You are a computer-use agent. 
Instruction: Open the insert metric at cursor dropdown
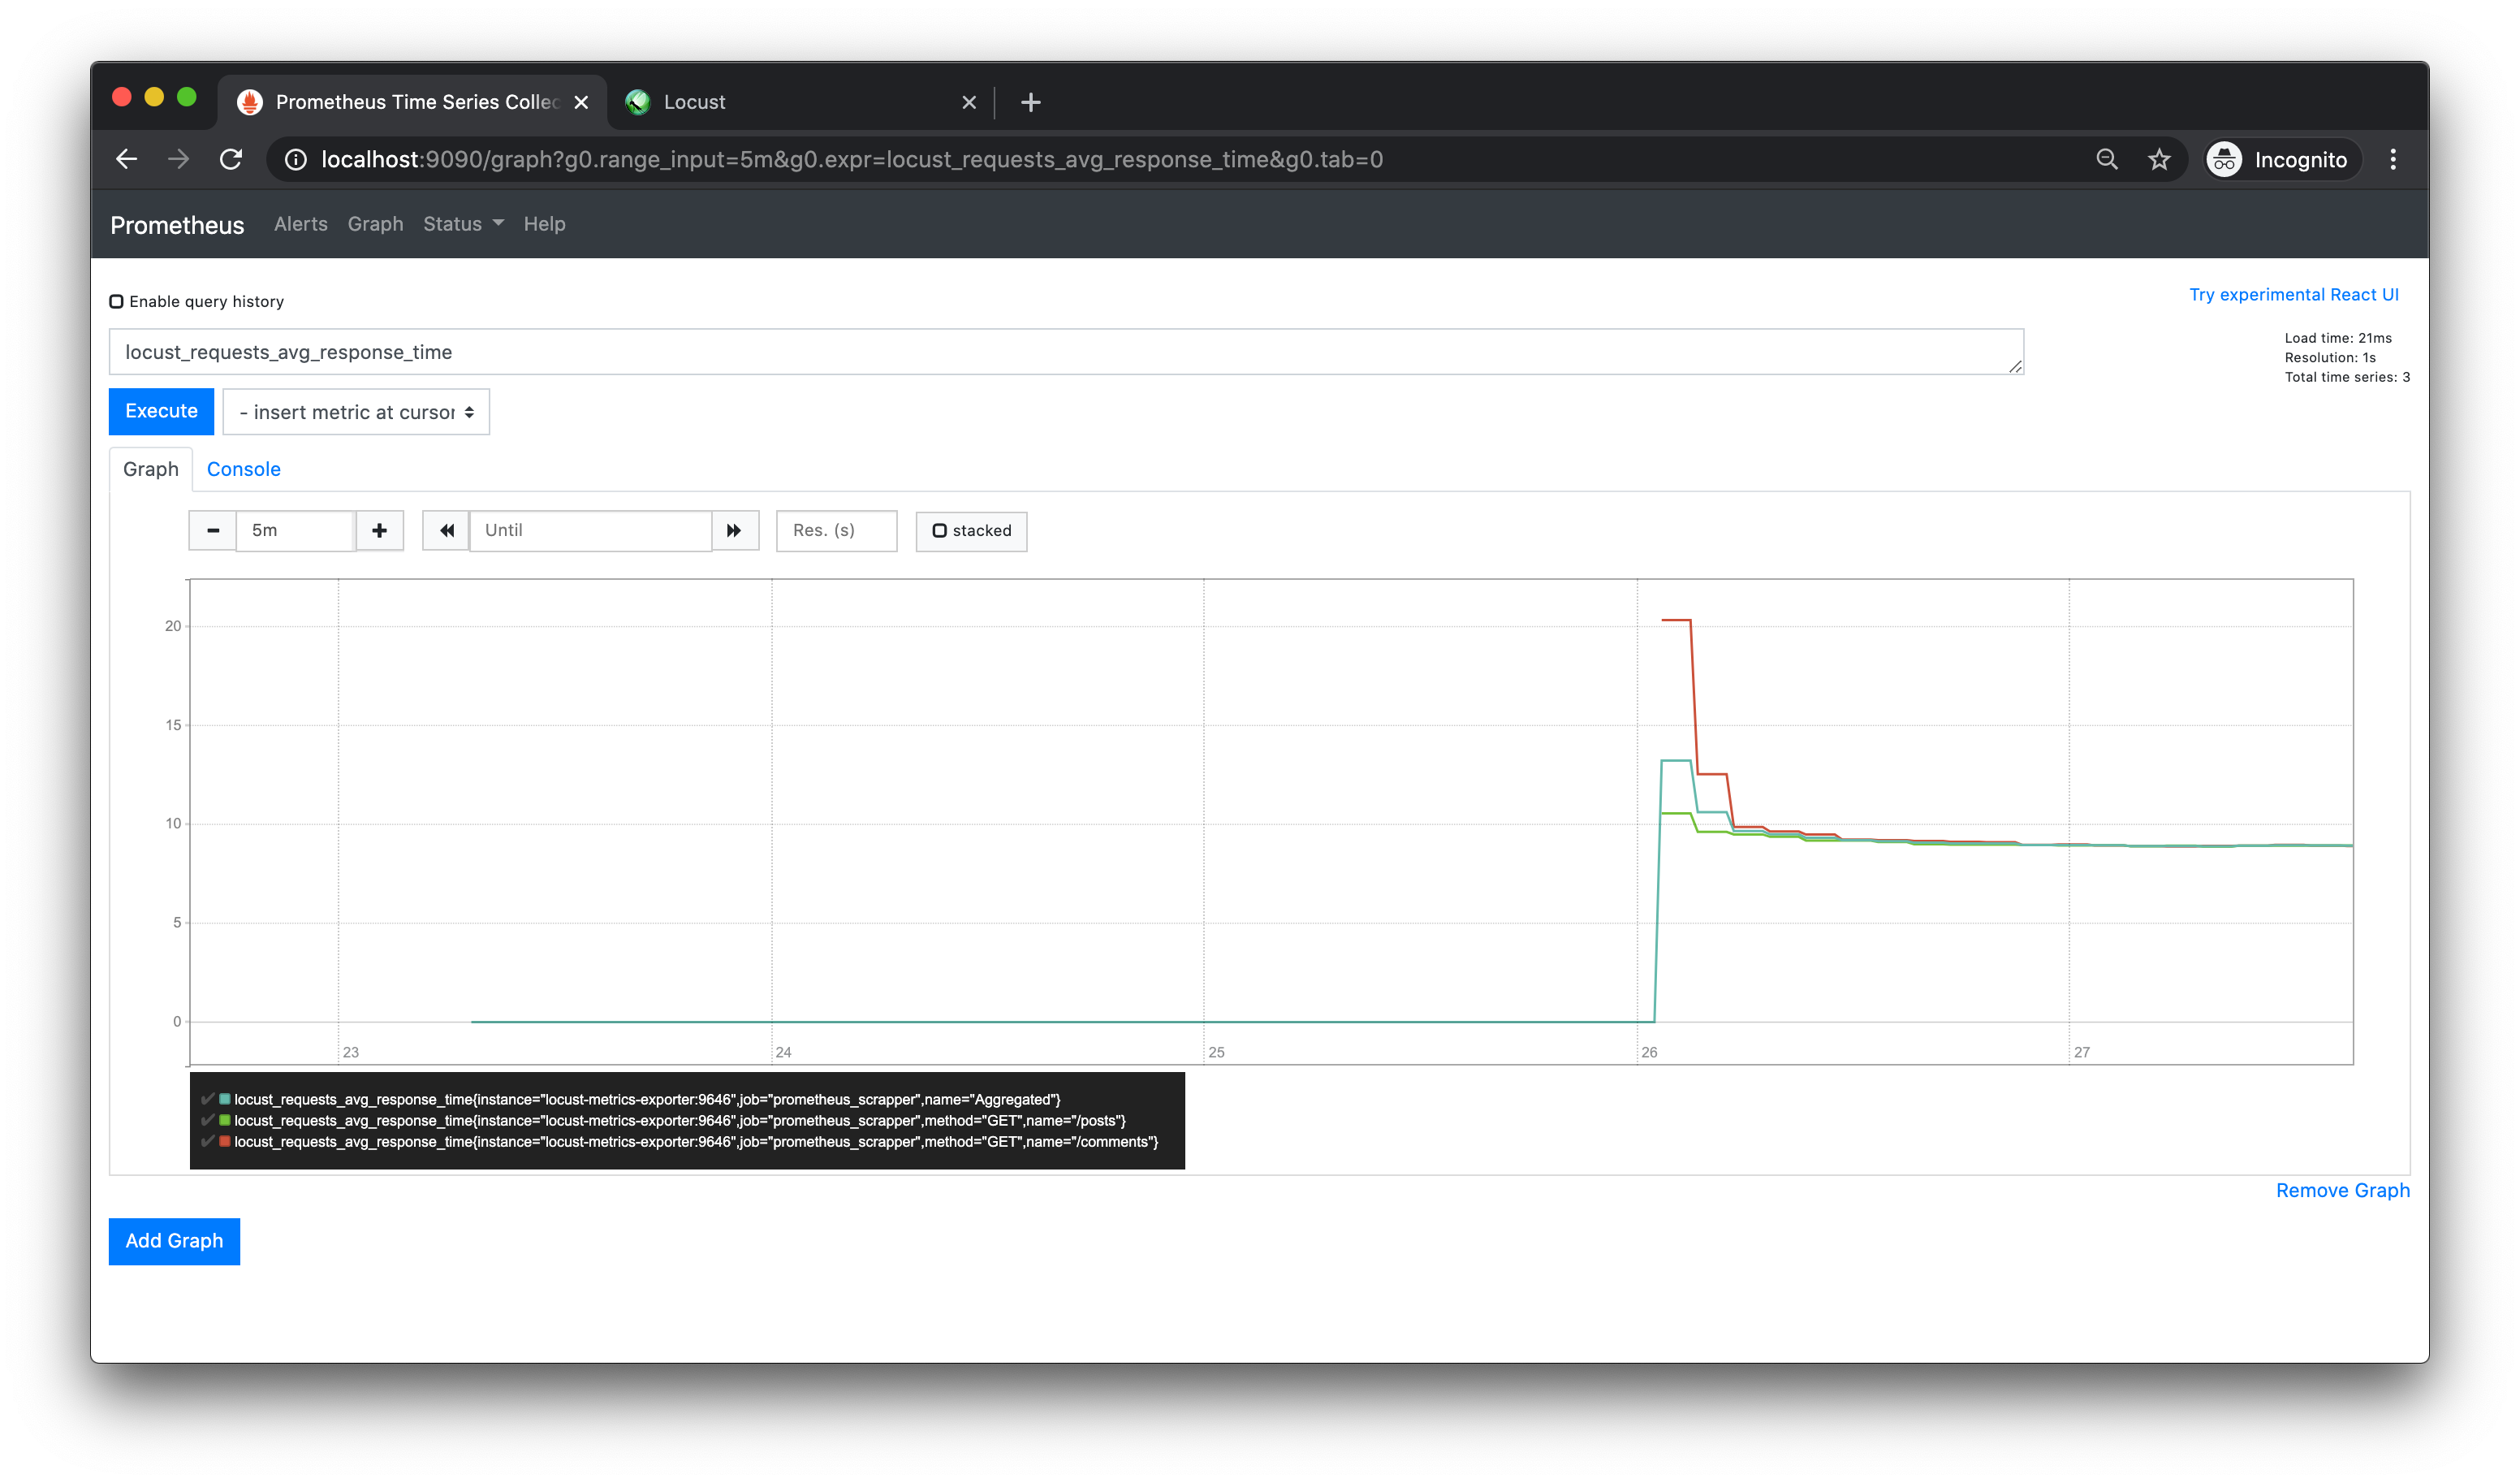[356, 411]
